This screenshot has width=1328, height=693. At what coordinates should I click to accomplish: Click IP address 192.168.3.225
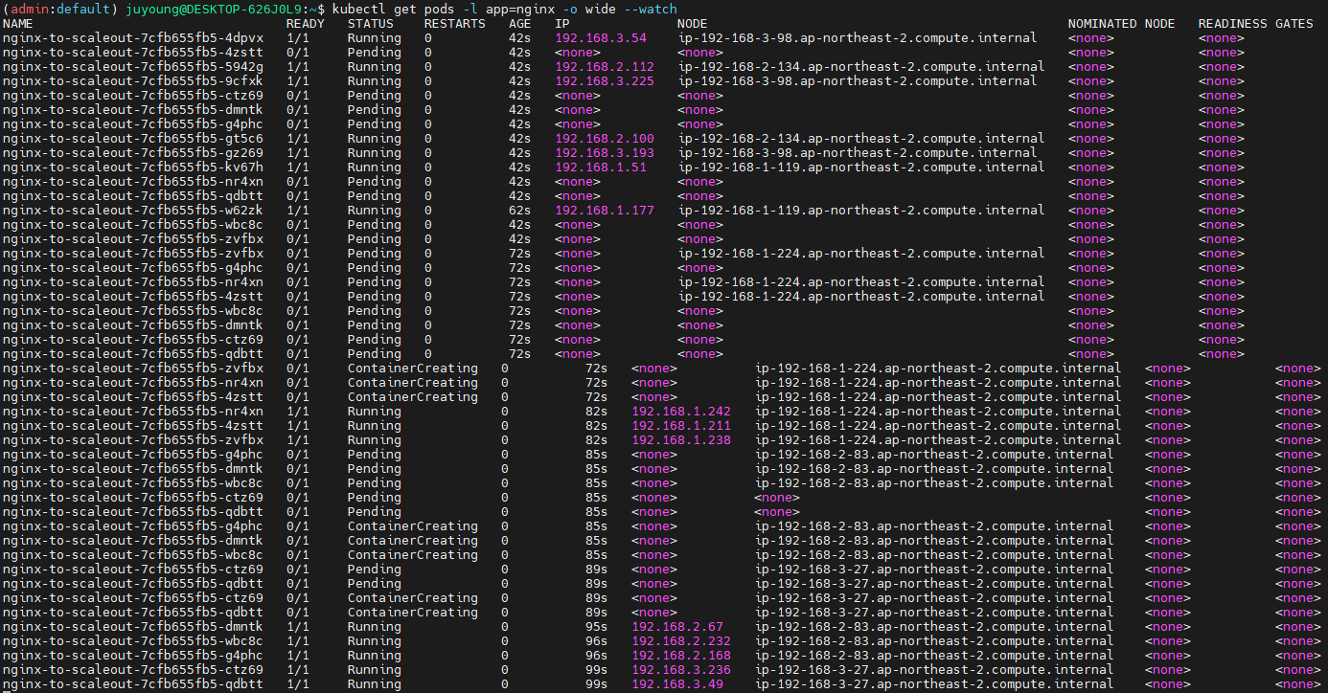click(x=605, y=81)
